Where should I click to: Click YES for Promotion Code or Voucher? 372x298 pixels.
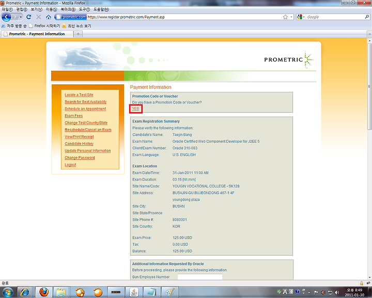(x=135, y=109)
